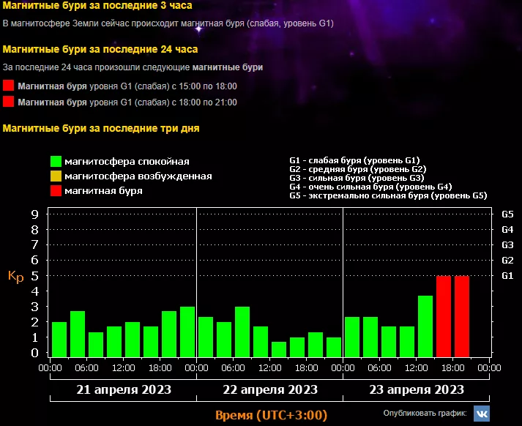Image resolution: width=522 pixels, height=426 pixels.
Task: Click heading 'Магнитные бури за последние три дня'
Action: pos(101,128)
